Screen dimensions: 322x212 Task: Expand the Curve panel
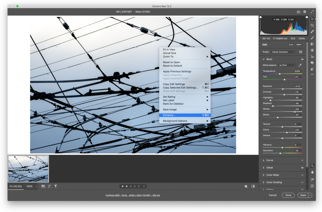(x=269, y=160)
